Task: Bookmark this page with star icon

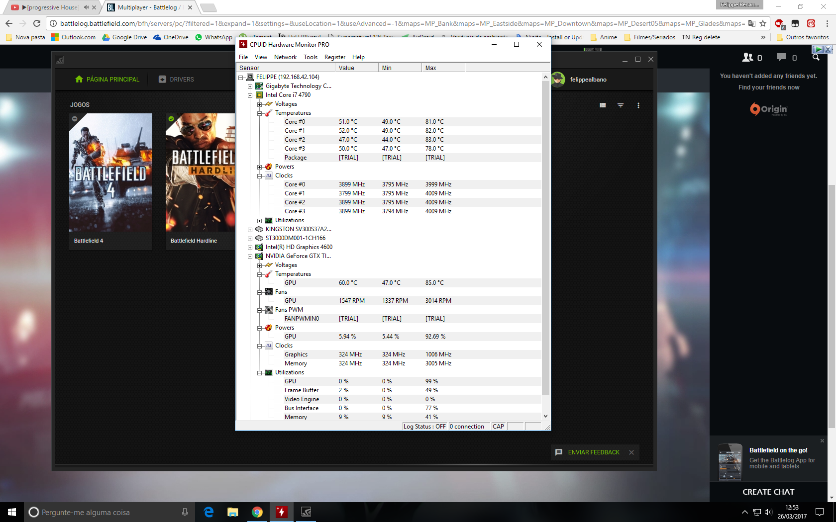Action: tap(763, 23)
